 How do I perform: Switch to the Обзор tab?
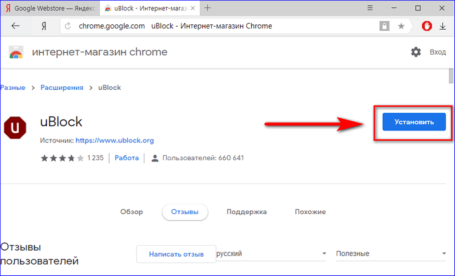click(132, 212)
